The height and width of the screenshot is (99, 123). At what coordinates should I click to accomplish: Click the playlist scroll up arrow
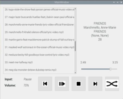[x=75, y=9]
